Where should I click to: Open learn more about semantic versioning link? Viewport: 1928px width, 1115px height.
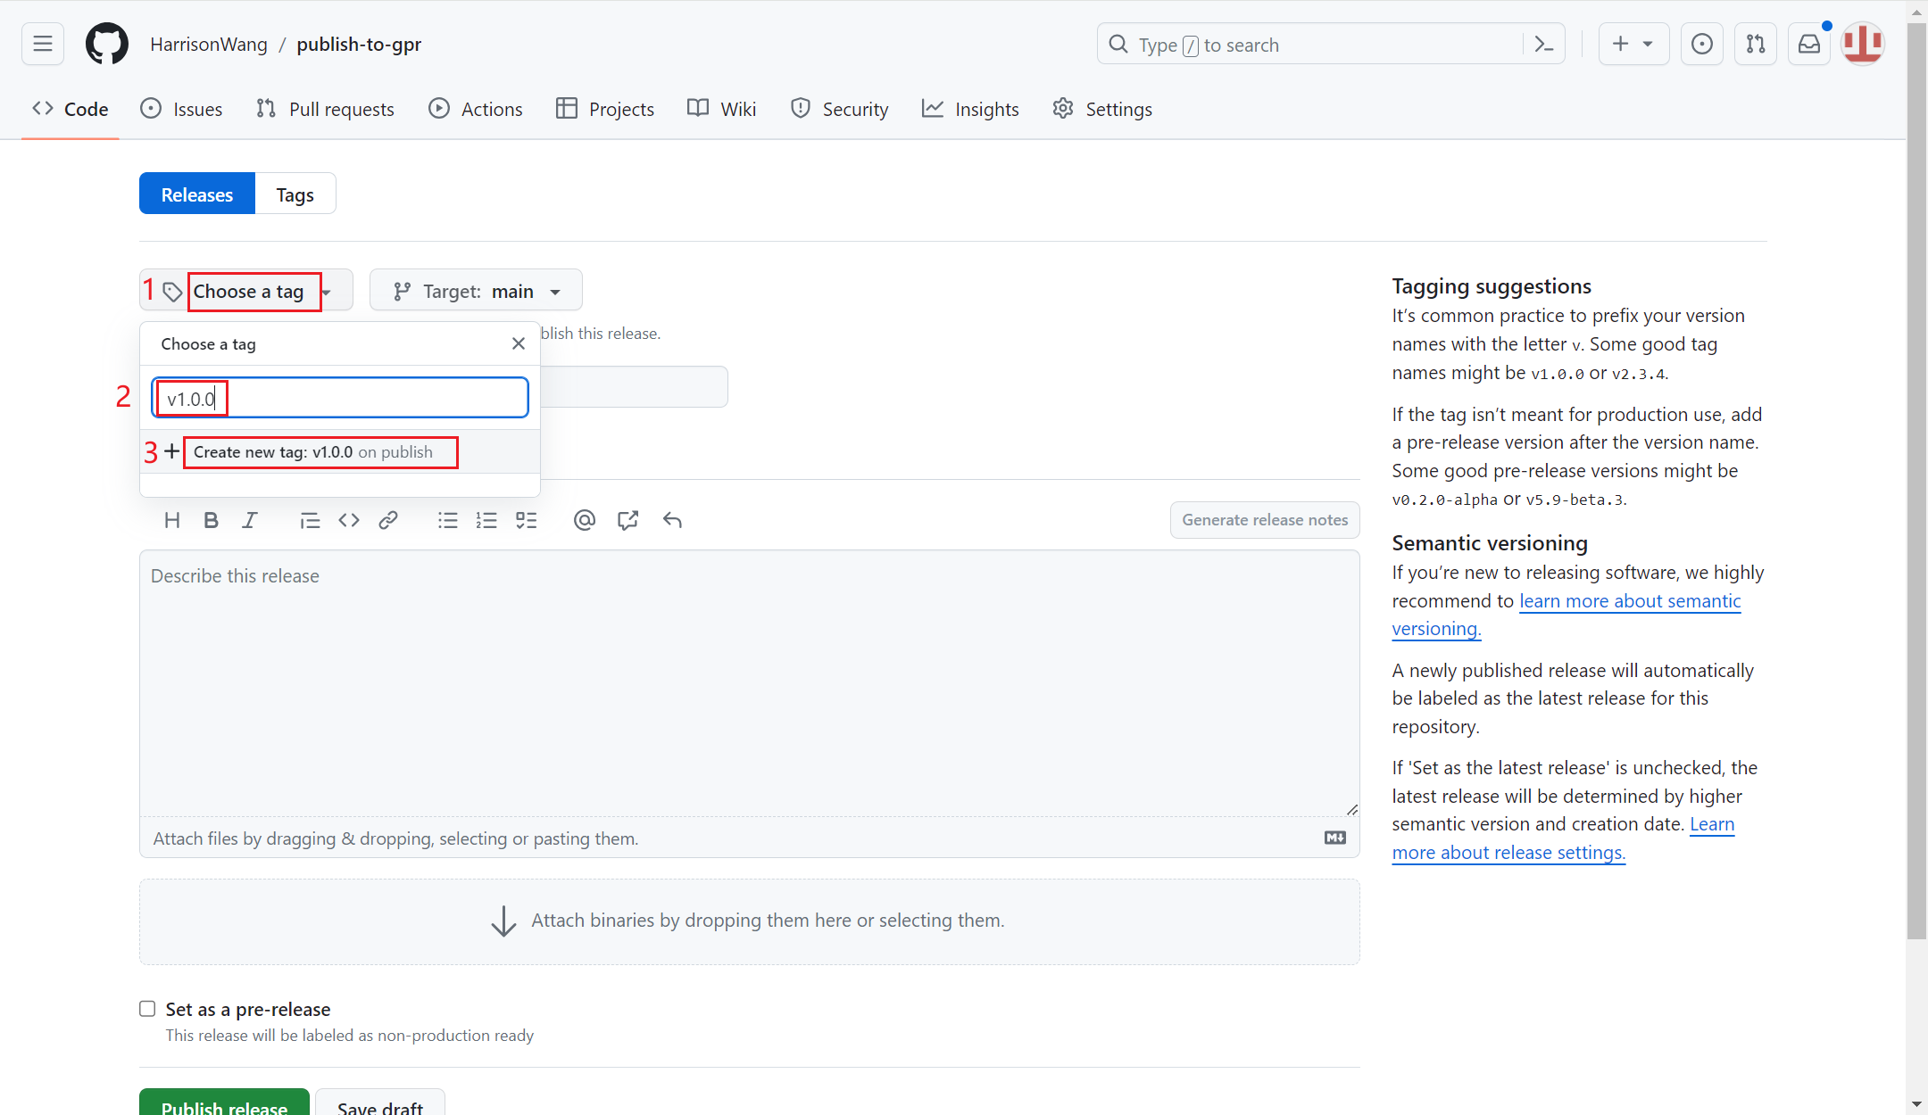[x=1629, y=601]
